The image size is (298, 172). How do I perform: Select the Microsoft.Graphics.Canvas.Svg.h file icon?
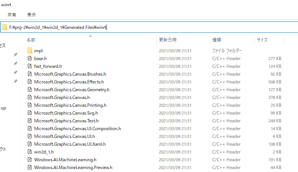coord(30,113)
